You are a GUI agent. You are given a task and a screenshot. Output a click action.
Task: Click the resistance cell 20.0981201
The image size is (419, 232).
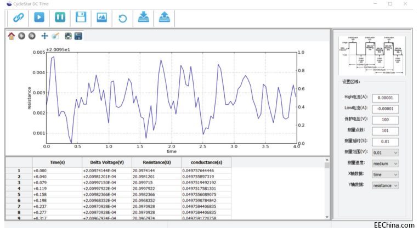pos(157,177)
